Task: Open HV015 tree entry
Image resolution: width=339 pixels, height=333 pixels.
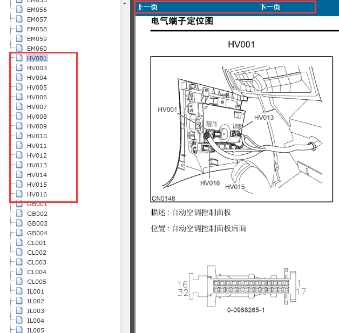Action: 37,185
